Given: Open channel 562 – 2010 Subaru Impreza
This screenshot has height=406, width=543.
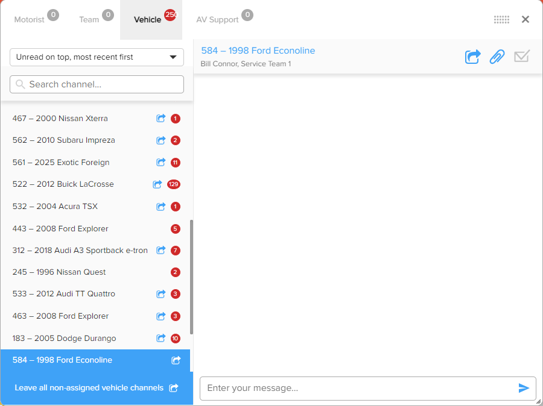Looking at the screenshot, I should 95,140.
